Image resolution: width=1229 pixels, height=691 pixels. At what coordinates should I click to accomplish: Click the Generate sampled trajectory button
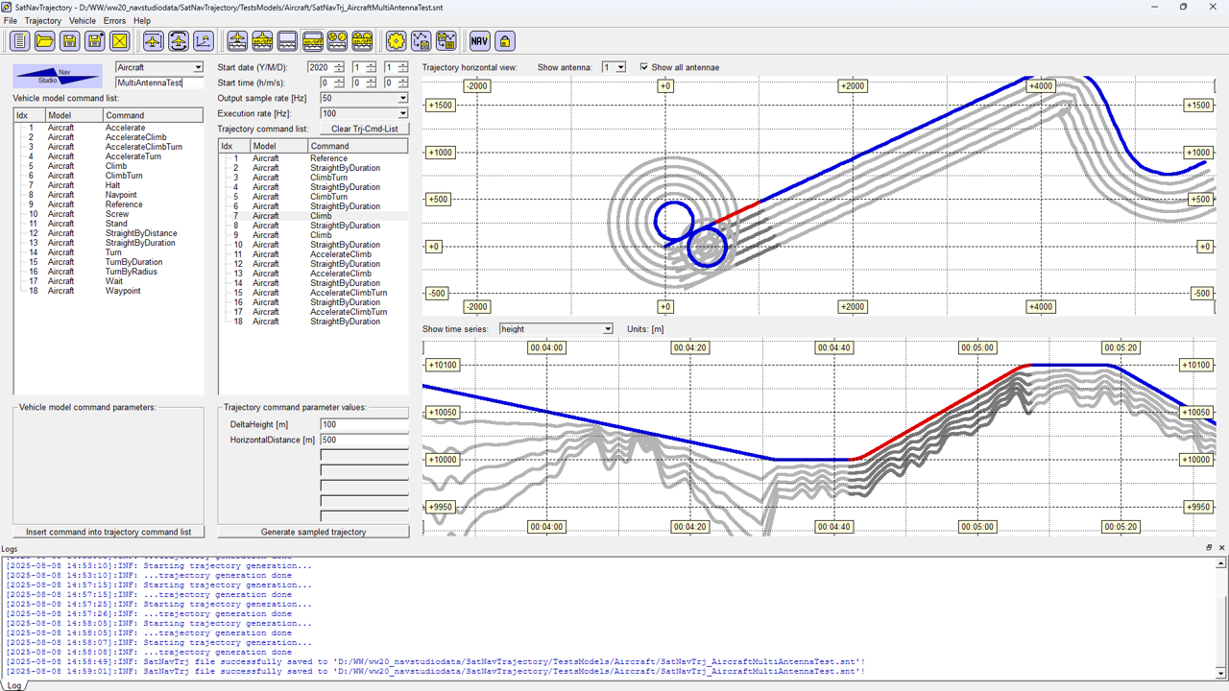click(x=313, y=532)
